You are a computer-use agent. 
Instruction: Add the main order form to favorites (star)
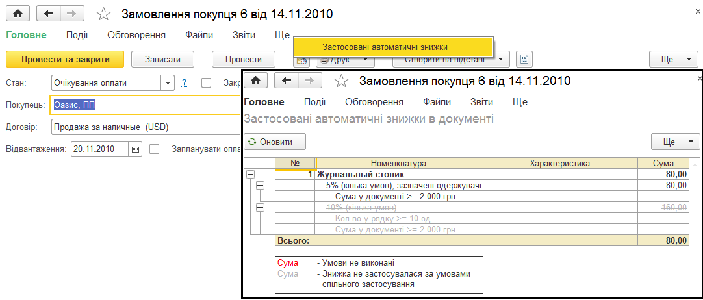pyautogui.click(x=103, y=14)
